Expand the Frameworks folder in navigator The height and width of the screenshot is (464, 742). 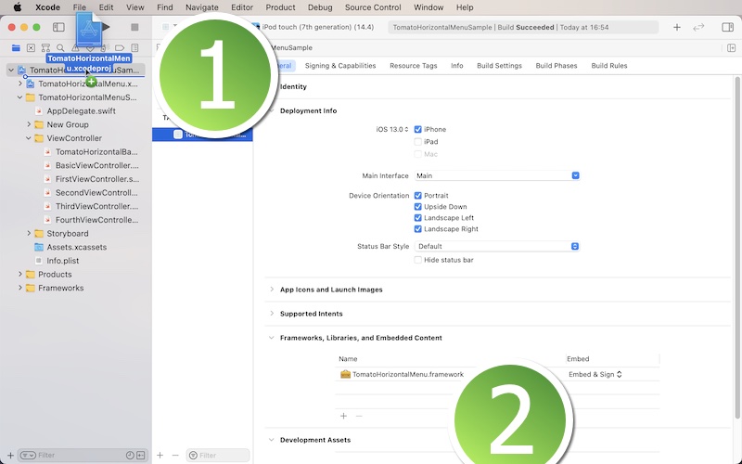19,289
